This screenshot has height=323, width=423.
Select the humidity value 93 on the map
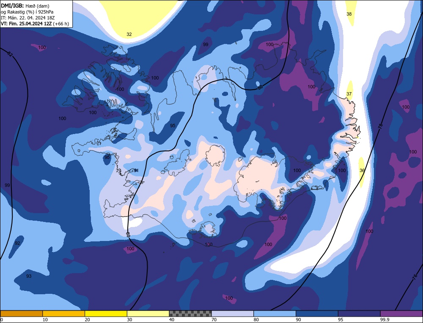click(x=29, y=276)
